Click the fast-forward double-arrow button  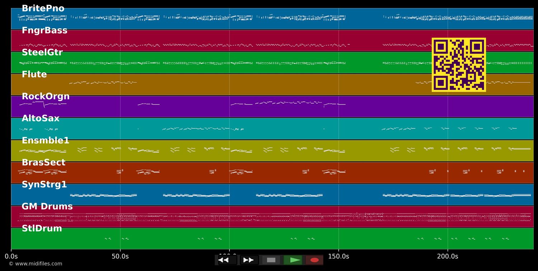(249, 260)
